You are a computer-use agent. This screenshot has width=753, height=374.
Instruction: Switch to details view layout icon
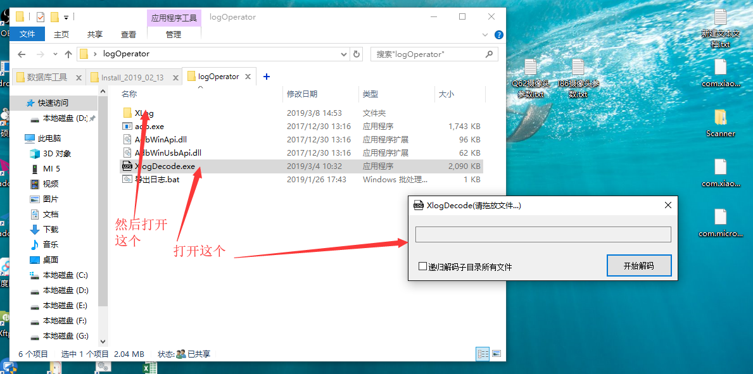(483, 354)
